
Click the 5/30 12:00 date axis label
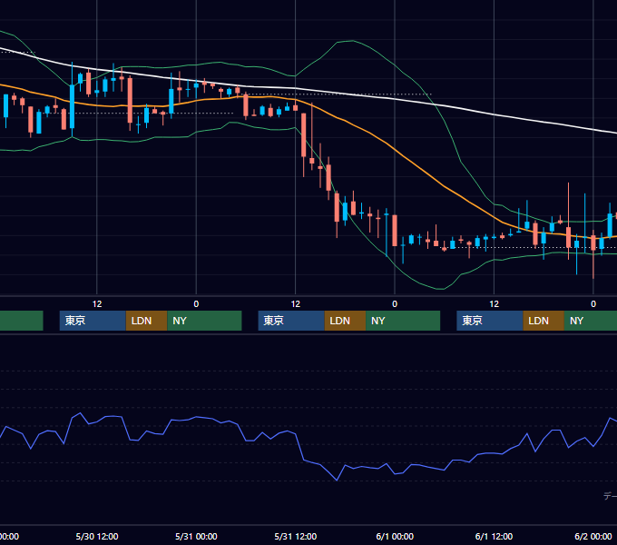[x=97, y=536]
